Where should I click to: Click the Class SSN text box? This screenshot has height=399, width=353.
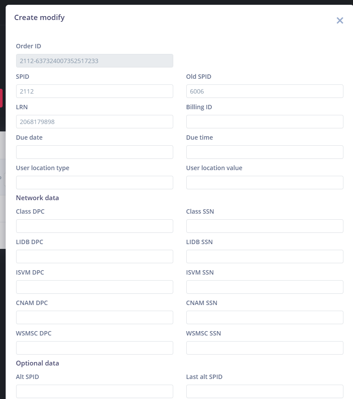click(x=265, y=226)
